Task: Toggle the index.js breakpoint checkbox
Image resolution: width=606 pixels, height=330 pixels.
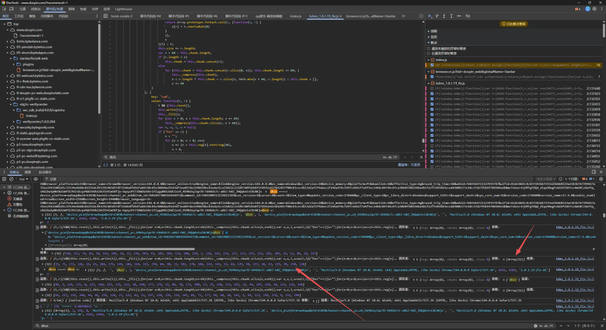Action: 431,65
